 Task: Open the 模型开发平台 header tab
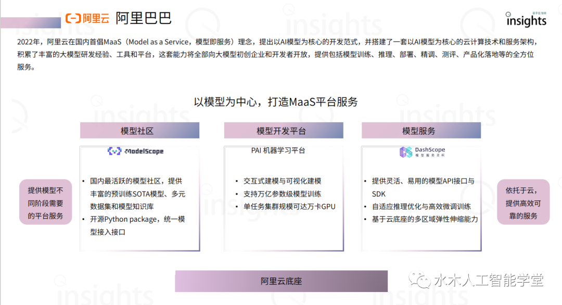(284, 131)
